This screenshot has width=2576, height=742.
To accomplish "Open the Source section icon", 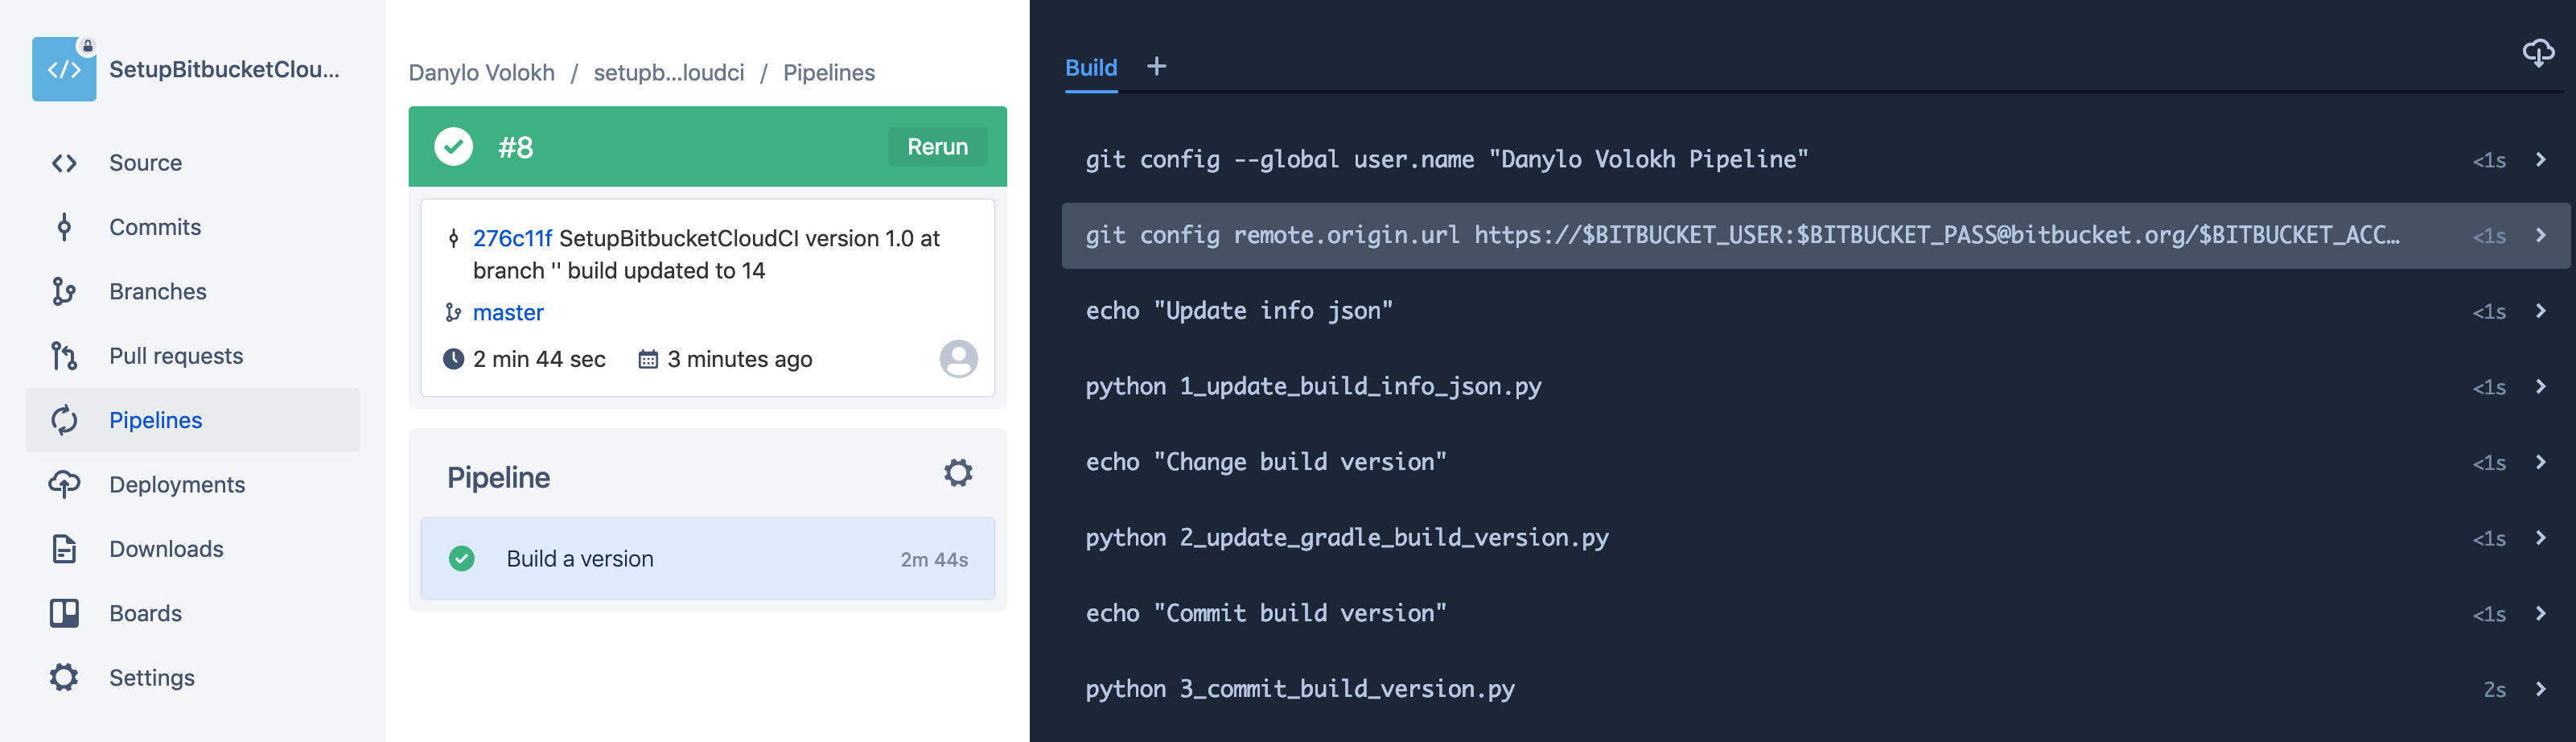I will pos(64,163).
